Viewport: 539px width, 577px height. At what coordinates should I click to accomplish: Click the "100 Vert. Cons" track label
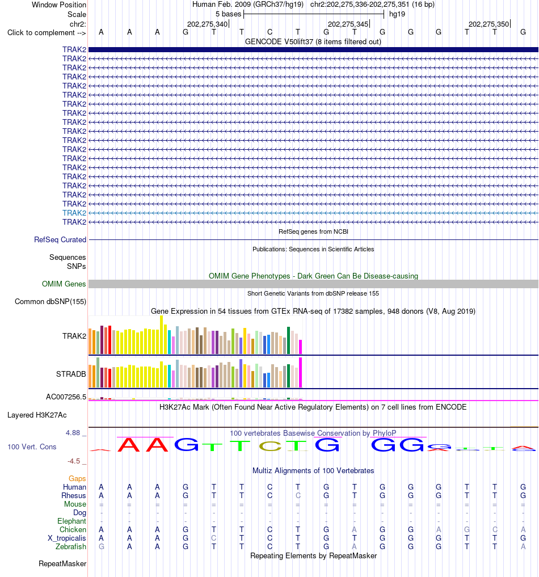point(32,447)
